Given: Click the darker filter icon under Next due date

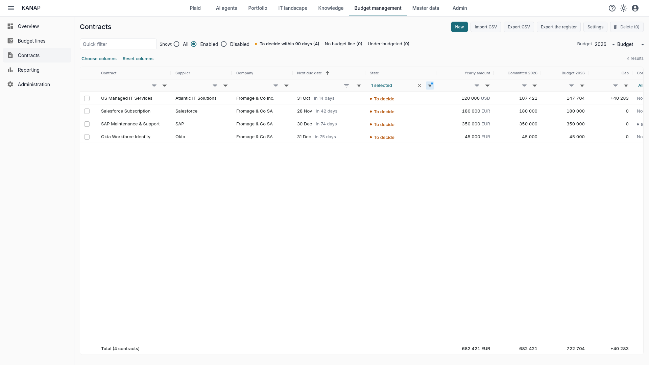Looking at the screenshot, I should click(359, 86).
